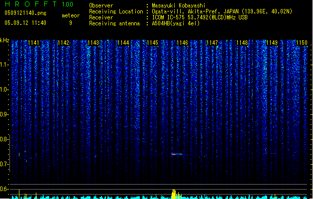The width and height of the screenshot is (313, 199).
Task: Click the 1148 time marker
Action: point(242,43)
